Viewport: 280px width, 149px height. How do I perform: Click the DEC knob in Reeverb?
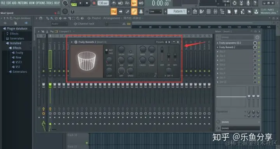152,49
